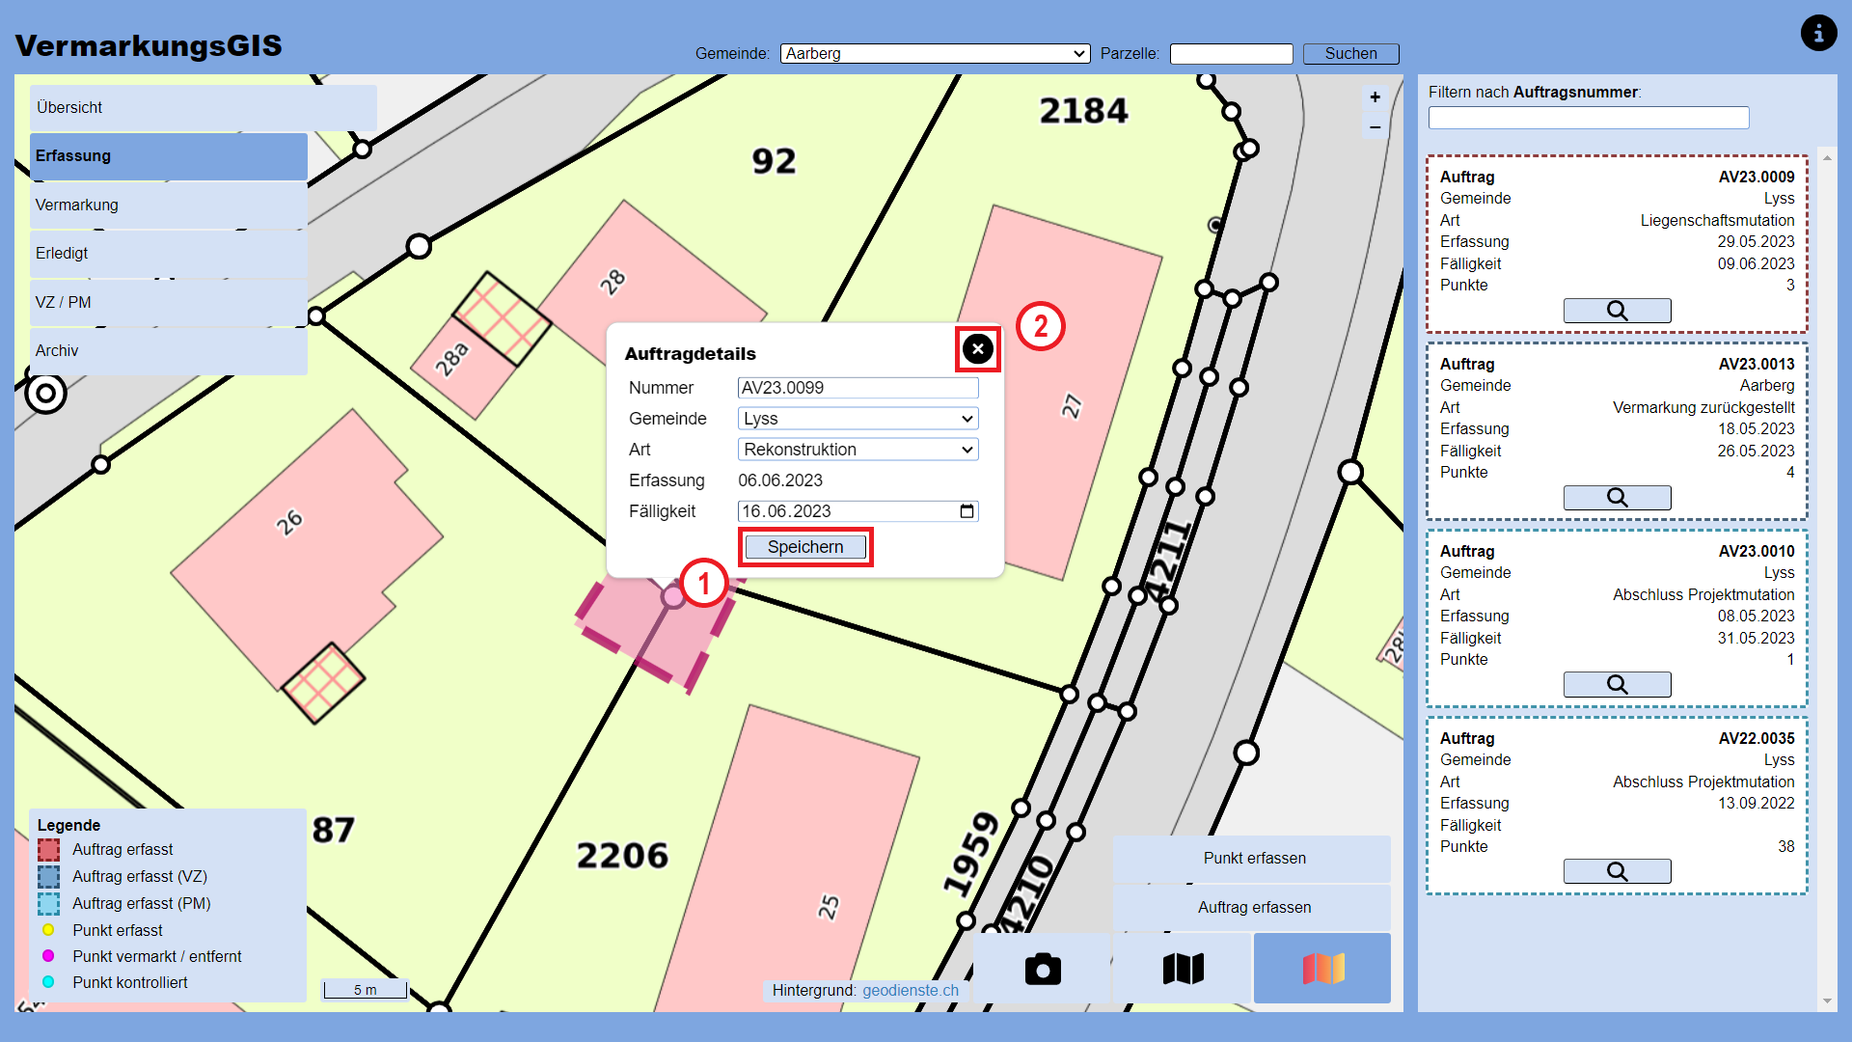1852x1042 pixels.
Task: Click the Auftragsnummer filter input field
Action: (1588, 117)
